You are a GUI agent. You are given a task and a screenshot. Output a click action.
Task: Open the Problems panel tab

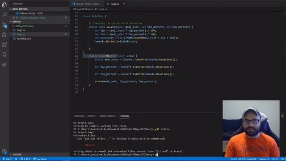[x=79, y=116]
